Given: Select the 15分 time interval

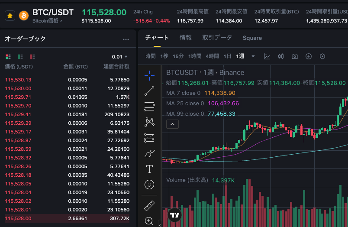Looking at the screenshot, I should point(178,56).
